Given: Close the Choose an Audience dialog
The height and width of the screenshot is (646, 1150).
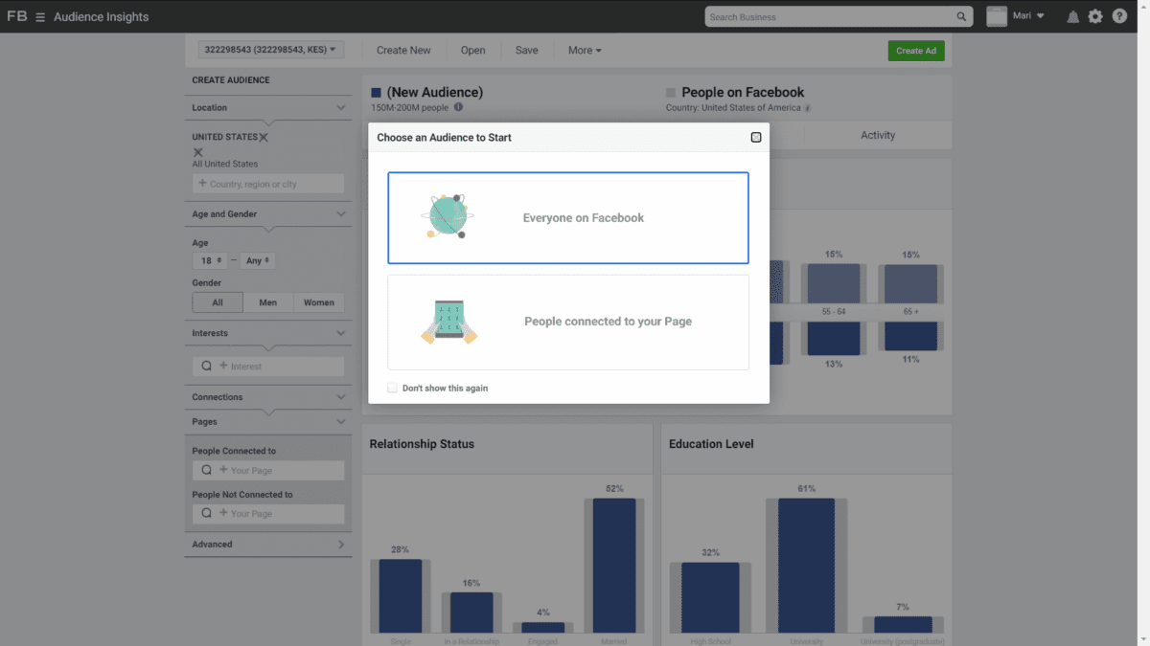Looking at the screenshot, I should pos(756,138).
